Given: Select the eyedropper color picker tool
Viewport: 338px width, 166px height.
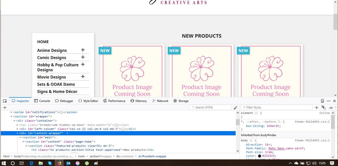Looking at the screenshot, I should click(x=236, y=108).
